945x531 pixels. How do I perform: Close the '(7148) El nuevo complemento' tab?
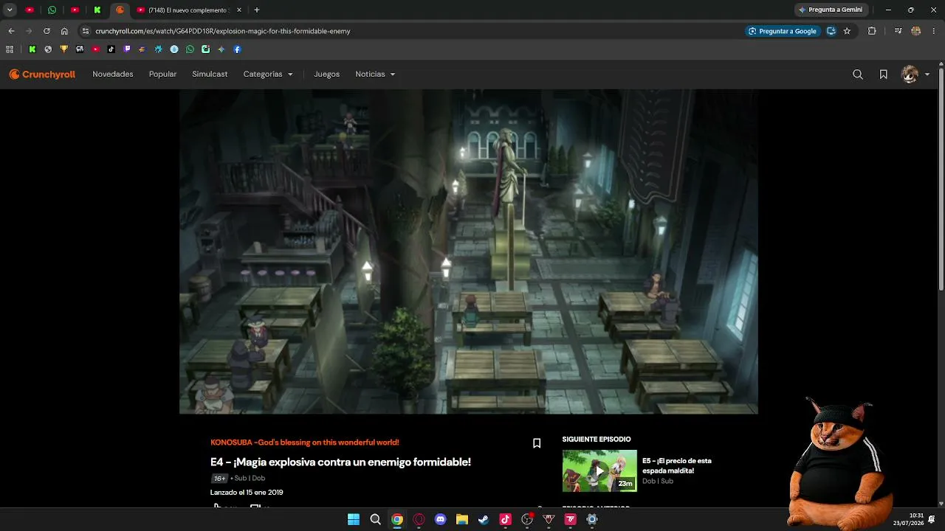pyautogui.click(x=239, y=10)
